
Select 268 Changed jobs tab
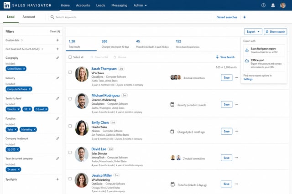pyautogui.click(x=115, y=44)
